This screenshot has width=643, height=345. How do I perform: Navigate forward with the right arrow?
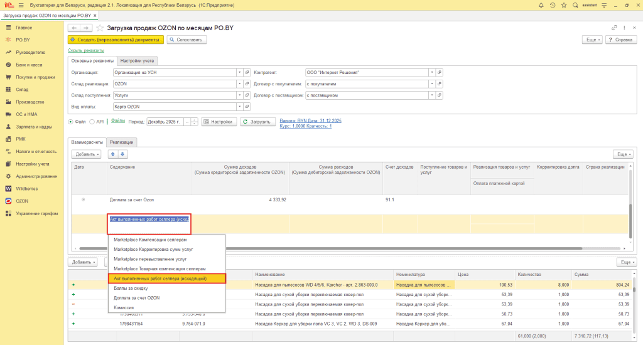pos(85,28)
